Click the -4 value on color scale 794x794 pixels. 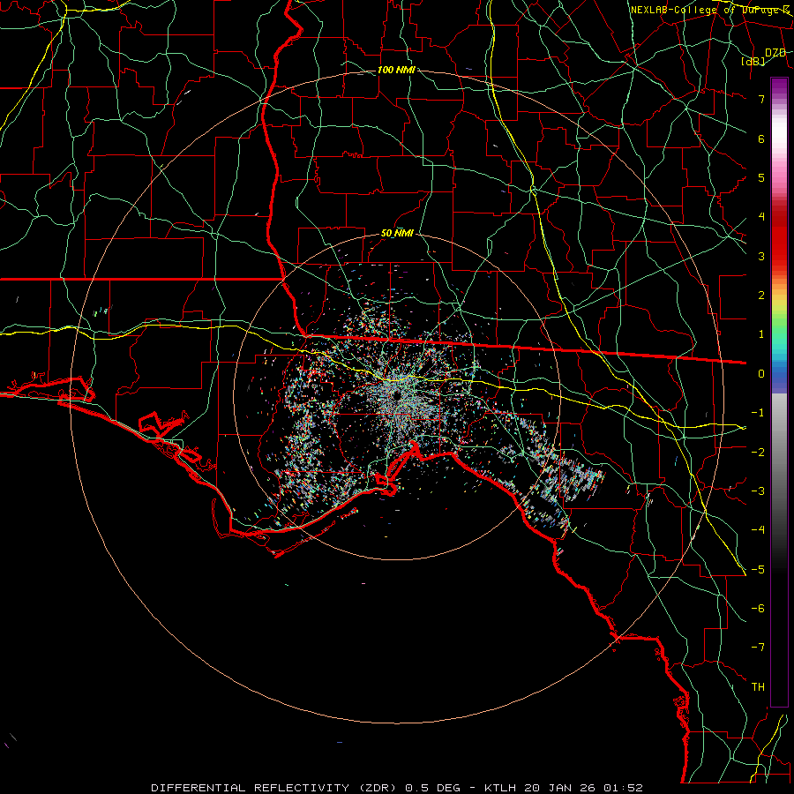pyautogui.click(x=758, y=529)
